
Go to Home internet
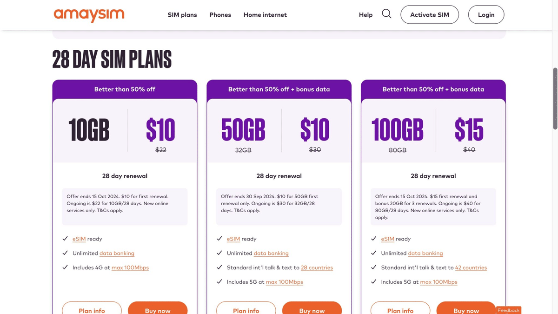[x=265, y=15]
